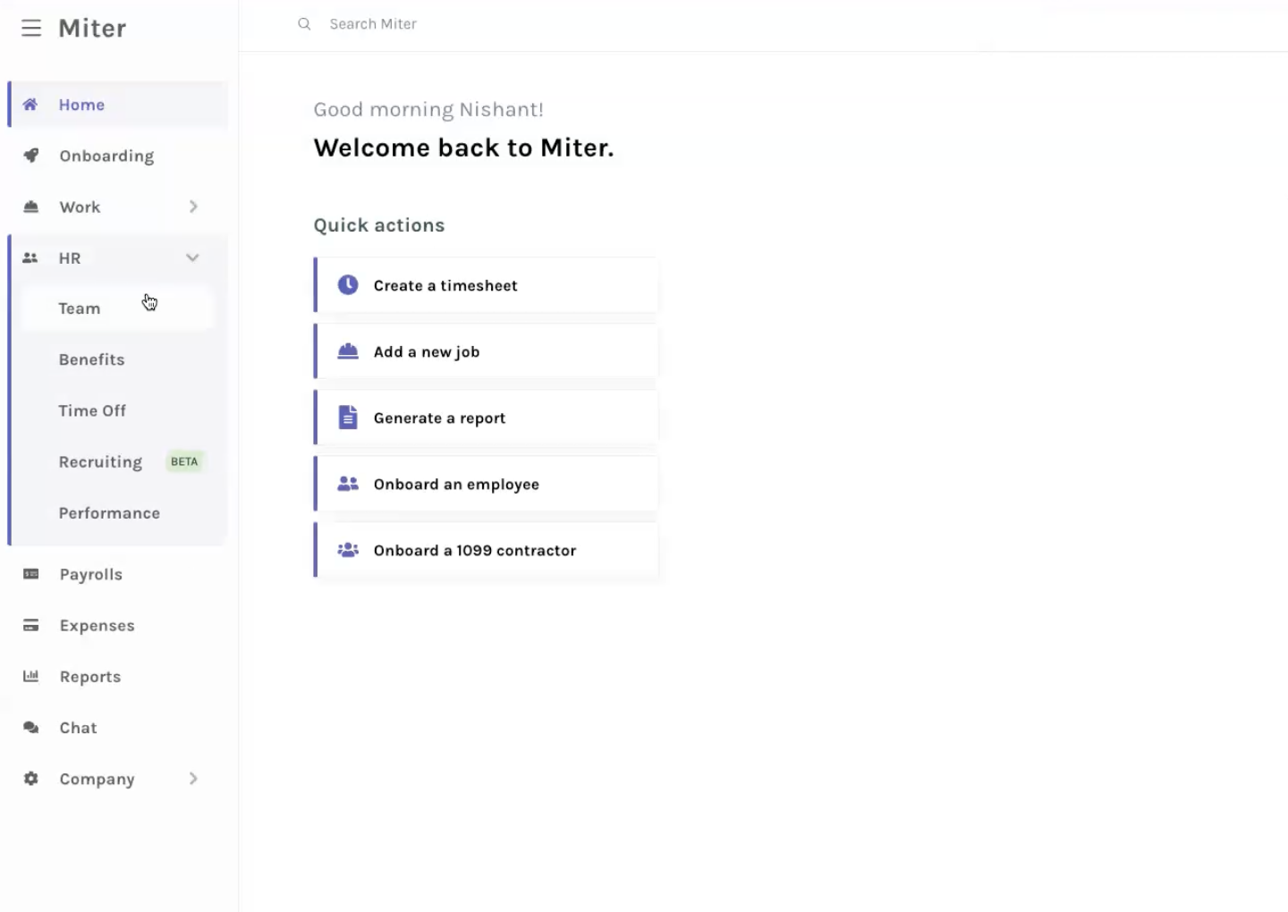Click the document icon on Generate a report

pos(348,418)
